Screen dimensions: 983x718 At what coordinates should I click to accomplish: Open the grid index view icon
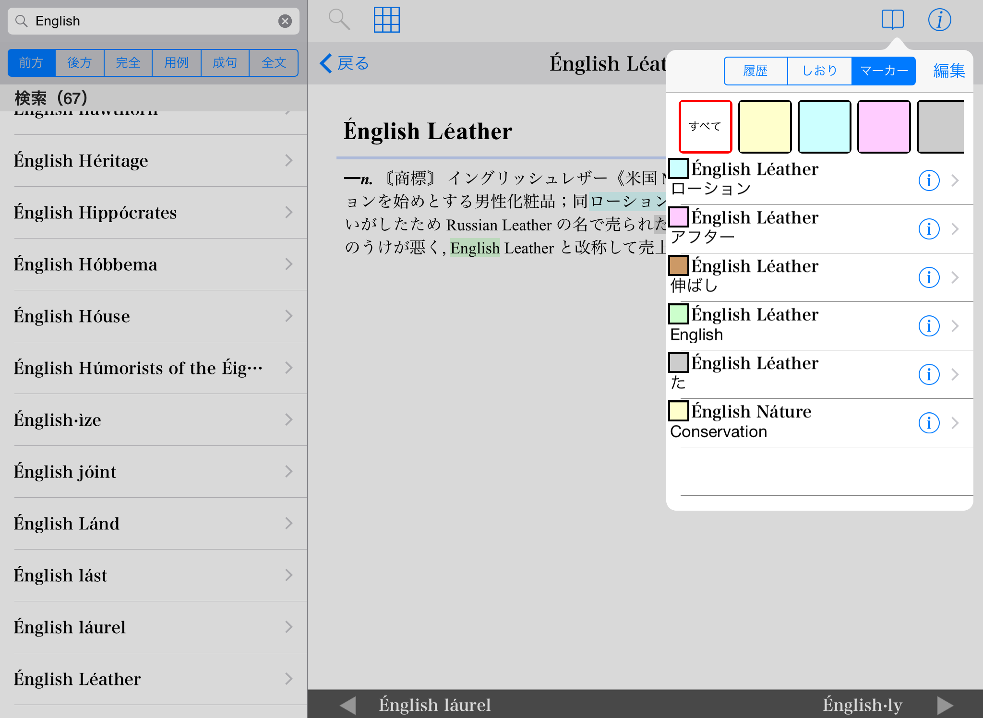click(386, 20)
